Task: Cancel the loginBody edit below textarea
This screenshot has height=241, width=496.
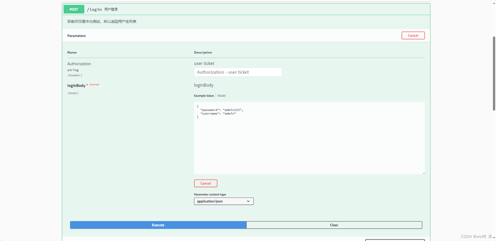Action: [x=205, y=183]
